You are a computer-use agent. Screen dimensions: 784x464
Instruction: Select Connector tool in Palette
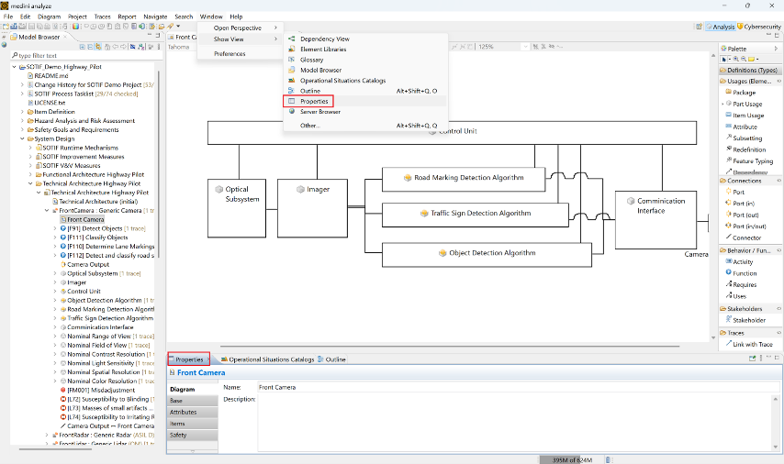743,238
